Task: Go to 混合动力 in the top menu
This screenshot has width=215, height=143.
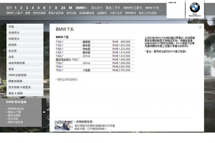Action: (x=97, y=8)
